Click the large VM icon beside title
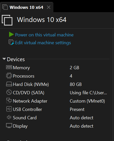The image size is (114, 141). click(7, 20)
